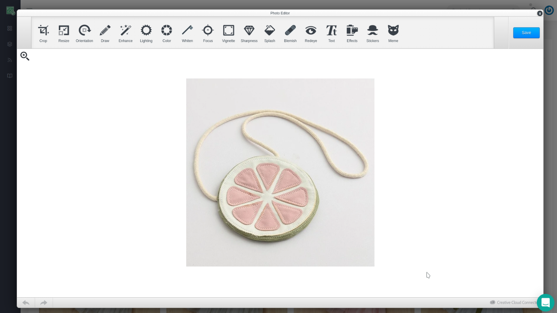Image resolution: width=557 pixels, height=313 pixels.
Task: Click the zoom magnifier icon
Action: click(x=25, y=56)
